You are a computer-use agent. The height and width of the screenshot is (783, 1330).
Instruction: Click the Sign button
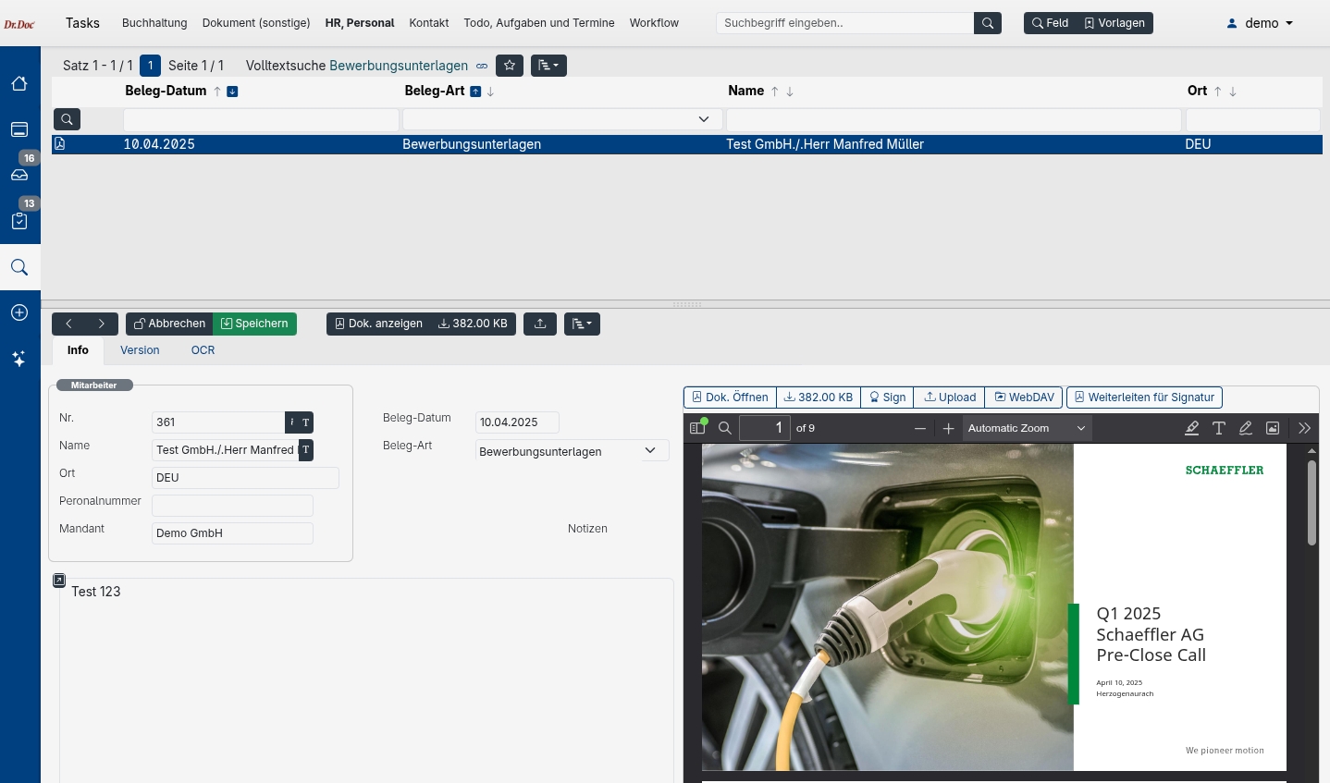pyautogui.click(x=887, y=398)
